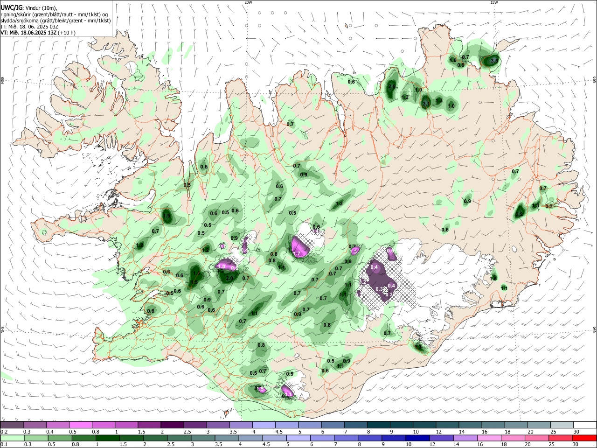Click the 20W longitude label
597x448 pixels.
click(x=248, y=2)
